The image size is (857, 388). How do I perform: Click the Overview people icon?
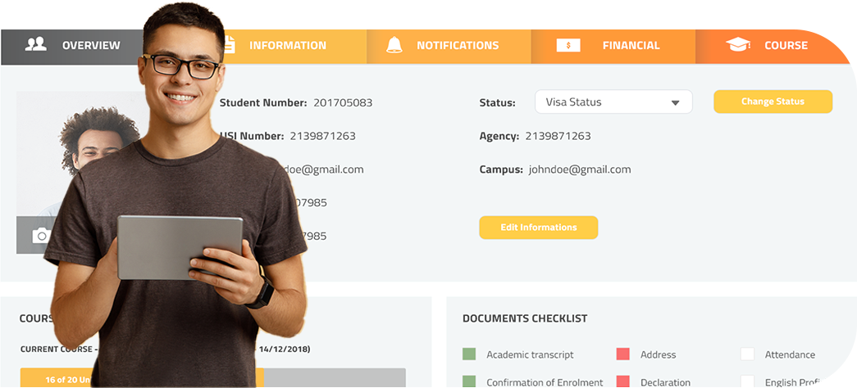point(36,45)
